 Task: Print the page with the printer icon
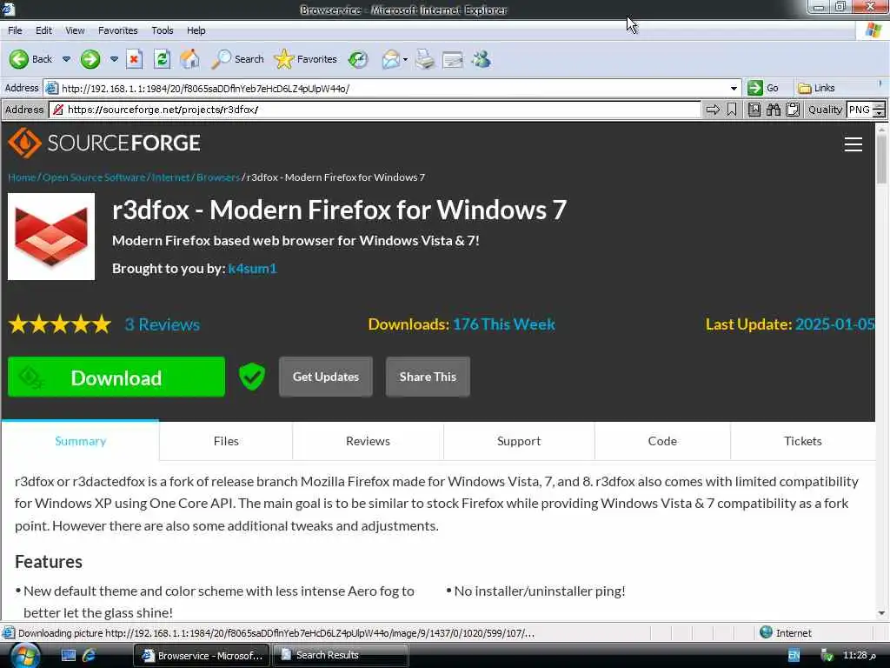coord(424,59)
